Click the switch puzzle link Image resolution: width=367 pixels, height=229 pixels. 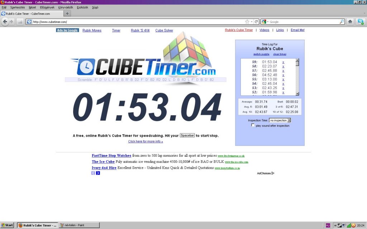point(261,54)
